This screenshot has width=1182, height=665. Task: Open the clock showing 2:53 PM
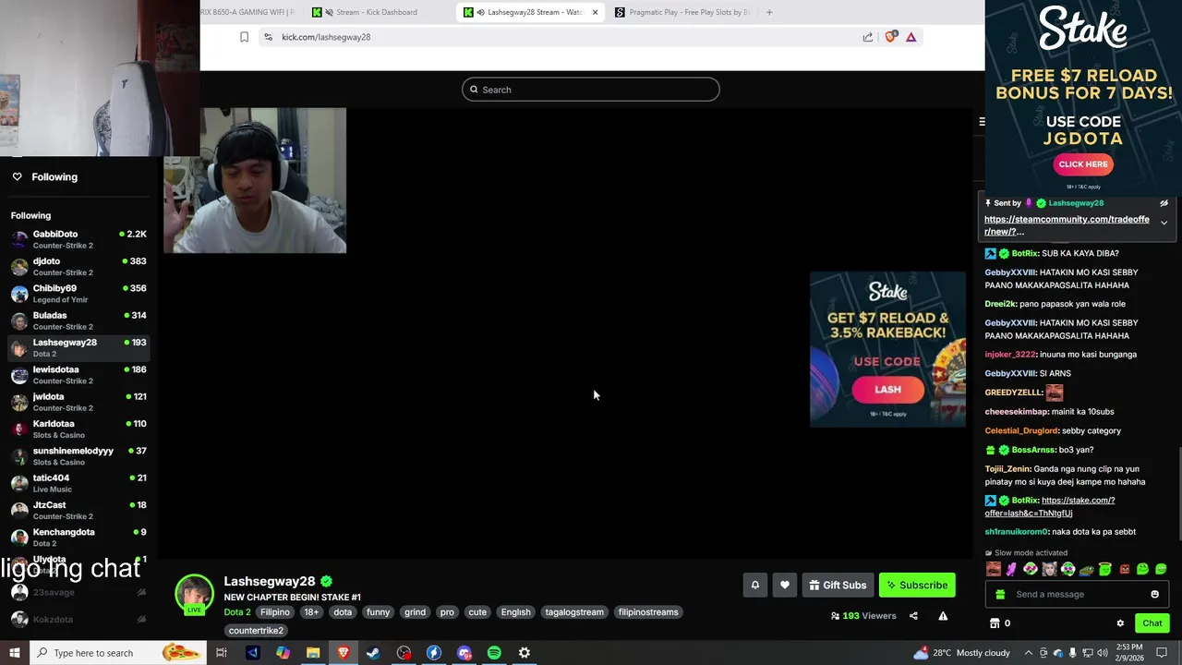(1128, 653)
